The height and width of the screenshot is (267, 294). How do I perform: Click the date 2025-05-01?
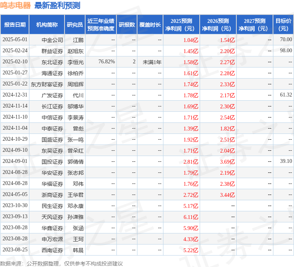[15, 40]
